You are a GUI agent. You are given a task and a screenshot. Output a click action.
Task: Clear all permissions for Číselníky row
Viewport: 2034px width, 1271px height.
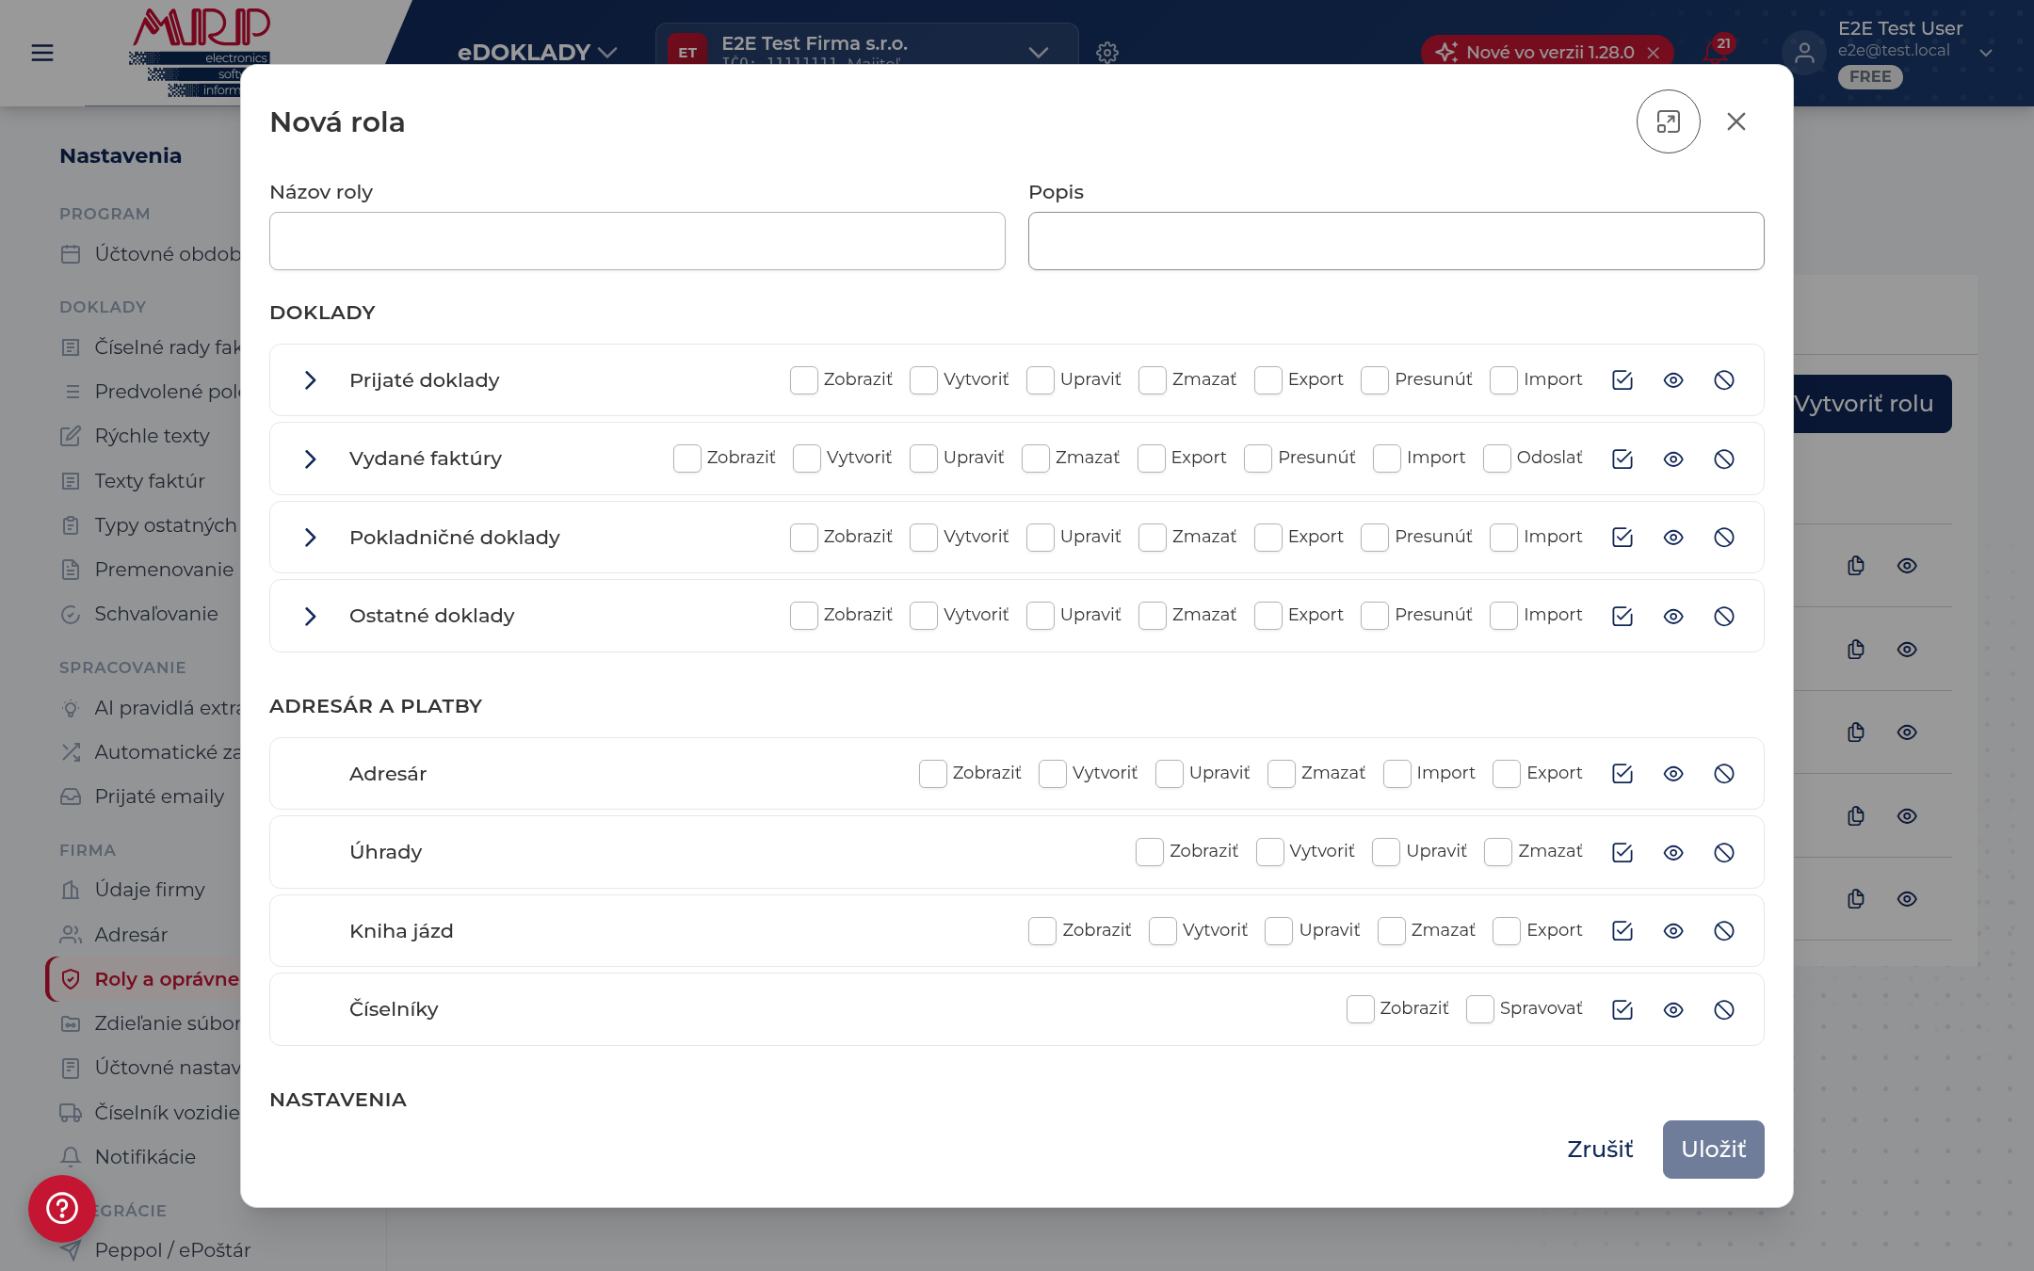coord(1723,1010)
